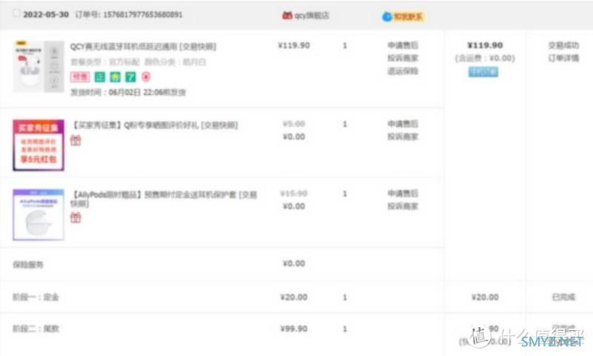The width and height of the screenshot is (593, 356).
Task: Tick the order checkbox beside 2022-05-30
Action: 16,13
